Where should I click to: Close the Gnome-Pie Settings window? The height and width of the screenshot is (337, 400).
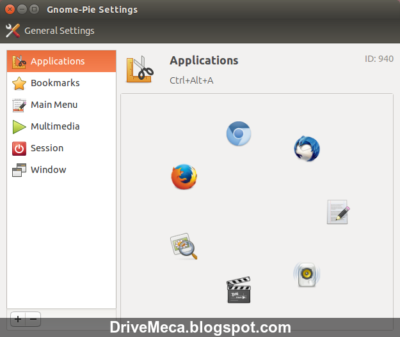[10, 10]
